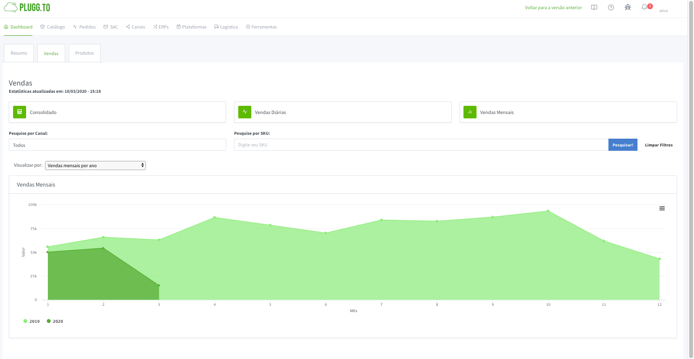Click the Vendas Diárias pulse icon
The height and width of the screenshot is (359, 694).
pos(245,112)
